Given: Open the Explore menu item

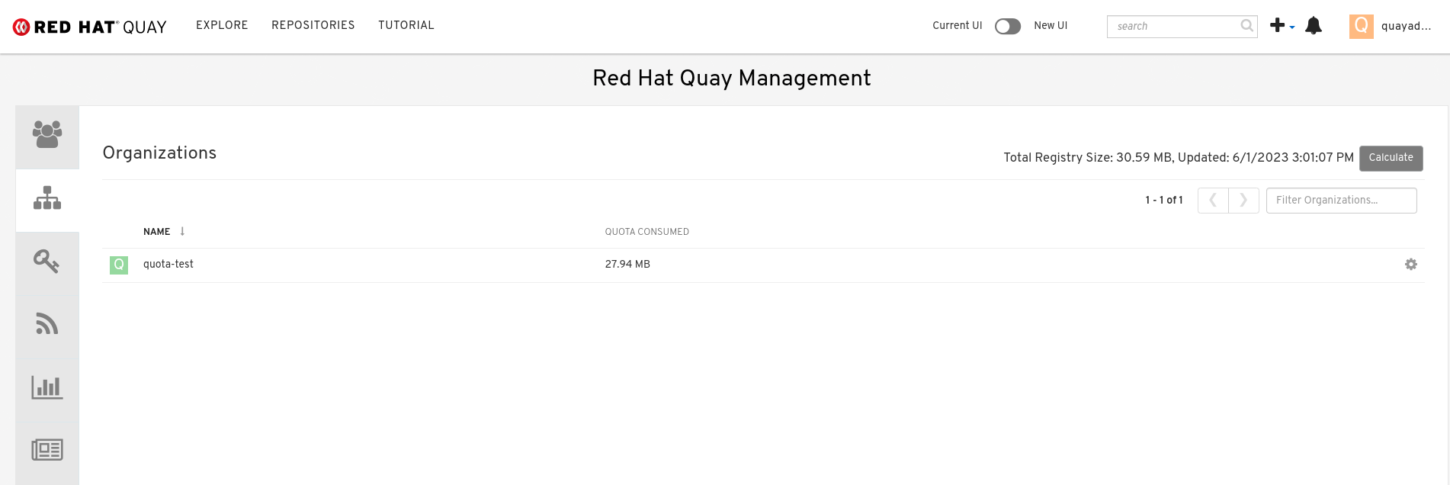Looking at the screenshot, I should tap(222, 25).
